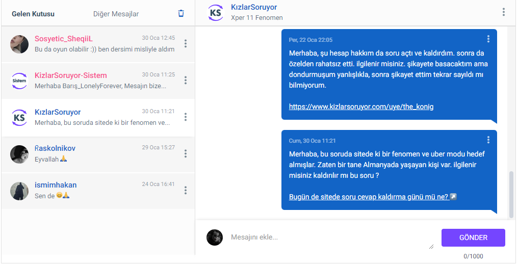Click ismimhakan profile avatar
Image resolution: width=518 pixels, height=266 pixels.
point(19,191)
